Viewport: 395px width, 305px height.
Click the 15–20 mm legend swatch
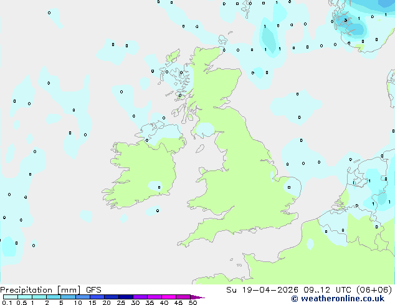coord(97,297)
